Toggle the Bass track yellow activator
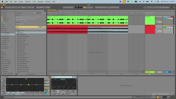Screen dimensions: 176x99 coord(165,26)
